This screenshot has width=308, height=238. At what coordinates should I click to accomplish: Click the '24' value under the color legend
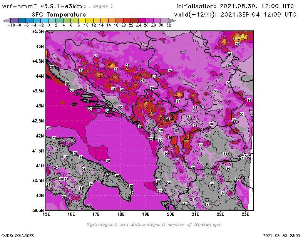(139, 25)
